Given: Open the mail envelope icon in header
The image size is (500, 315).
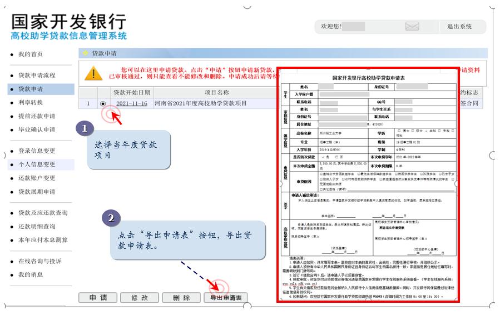Looking at the screenshot, I should click(x=412, y=26).
